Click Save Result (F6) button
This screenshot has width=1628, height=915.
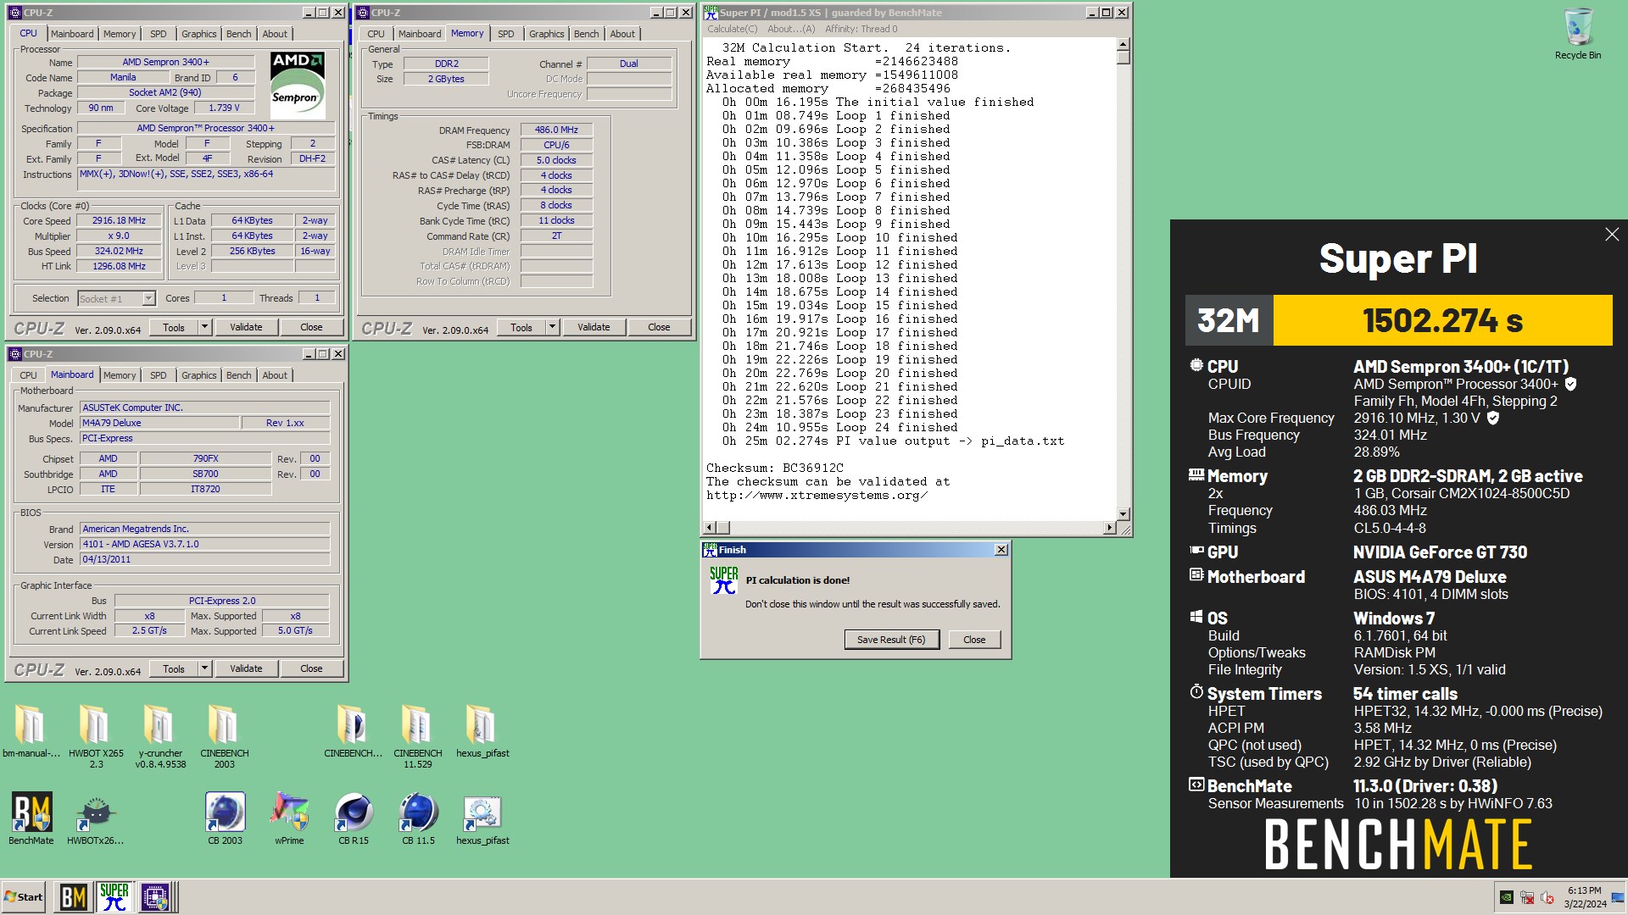(891, 640)
